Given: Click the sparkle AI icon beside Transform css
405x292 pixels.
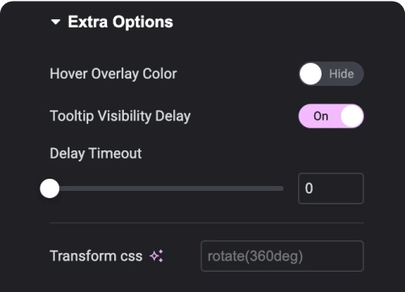Looking at the screenshot, I should pos(156,256).
